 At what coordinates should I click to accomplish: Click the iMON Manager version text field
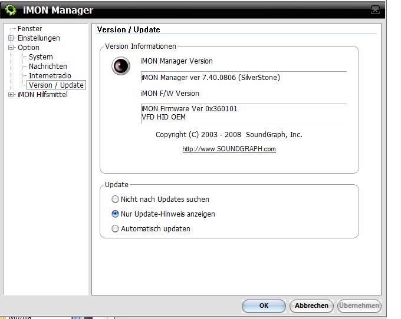pos(244,77)
